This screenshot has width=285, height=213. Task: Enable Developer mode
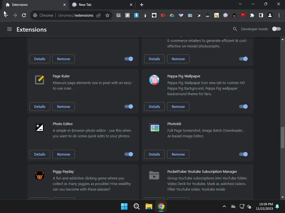coord(276,29)
